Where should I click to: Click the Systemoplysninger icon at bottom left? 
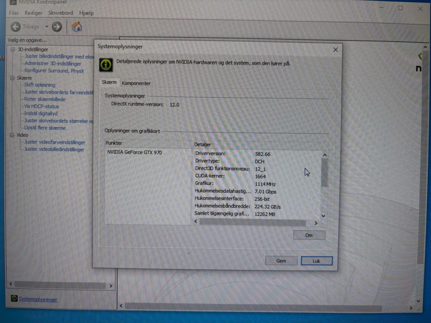(14, 298)
